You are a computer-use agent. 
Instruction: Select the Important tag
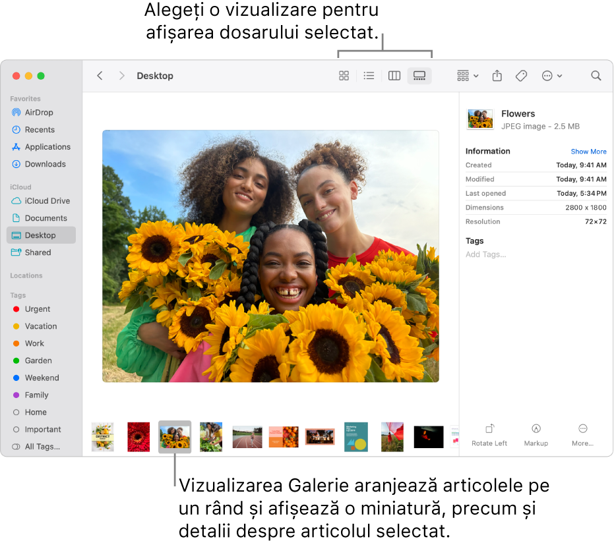pyautogui.click(x=41, y=430)
